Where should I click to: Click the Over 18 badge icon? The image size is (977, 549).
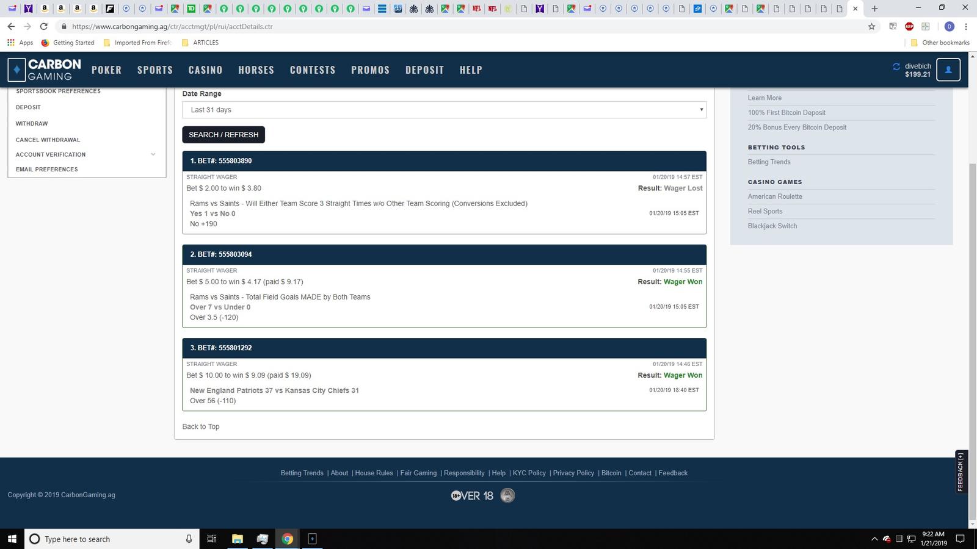click(472, 496)
